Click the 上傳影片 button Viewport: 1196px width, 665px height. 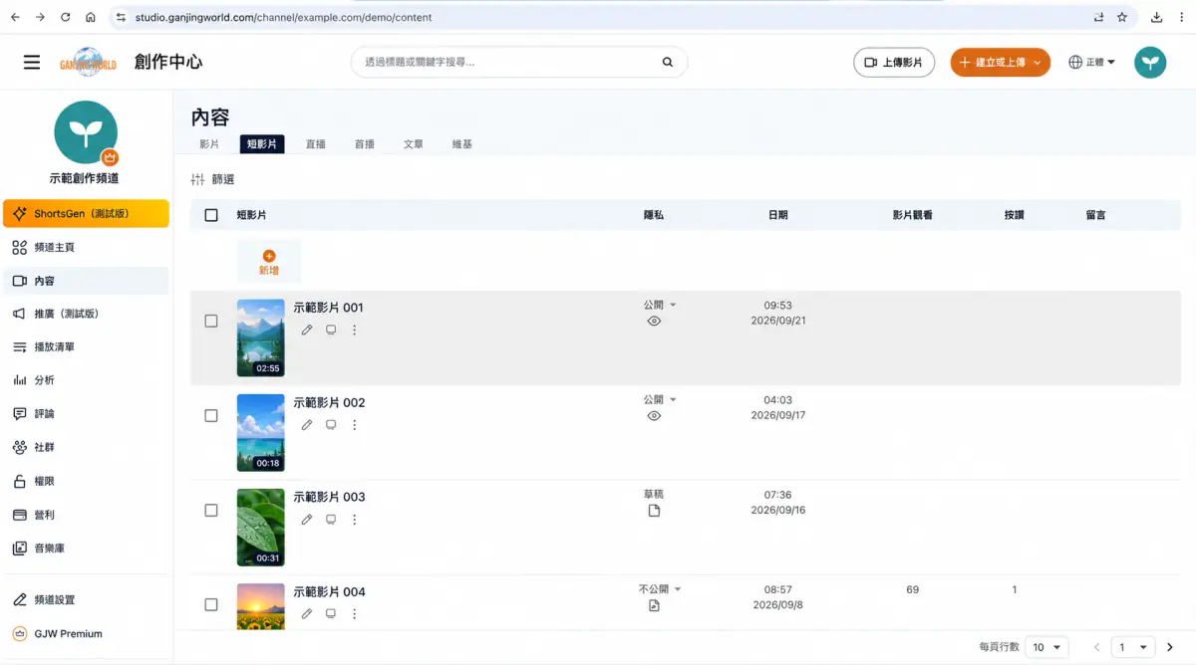(894, 62)
